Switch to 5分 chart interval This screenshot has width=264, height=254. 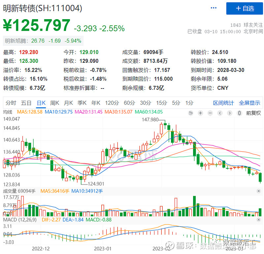coord(176,103)
